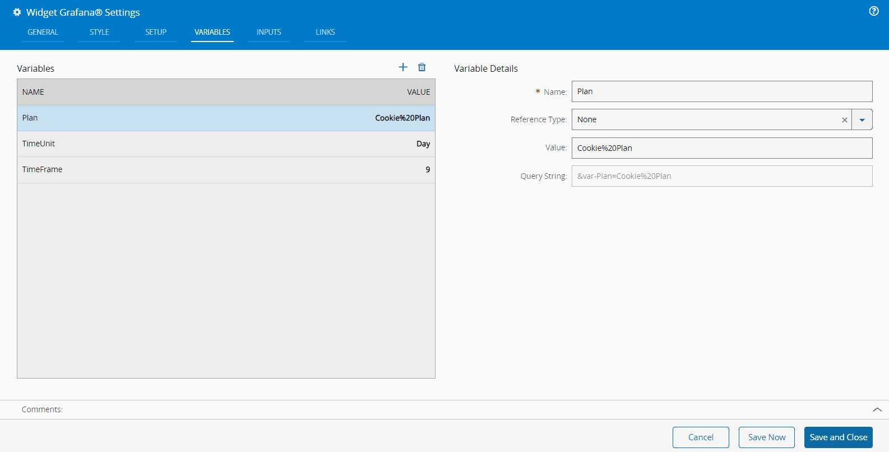Select the Inputs tab
The width and height of the screenshot is (889, 452).
tap(269, 33)
